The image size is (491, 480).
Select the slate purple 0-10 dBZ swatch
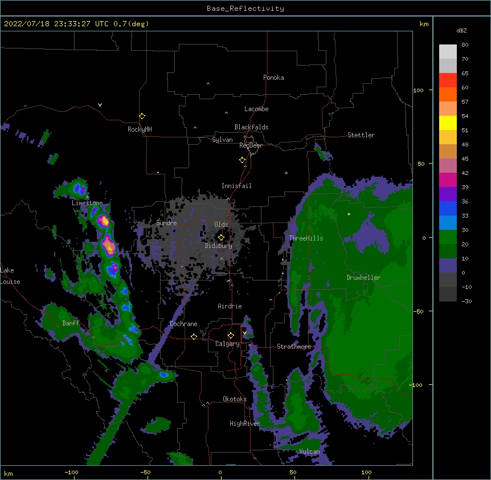tap(448, 266)
